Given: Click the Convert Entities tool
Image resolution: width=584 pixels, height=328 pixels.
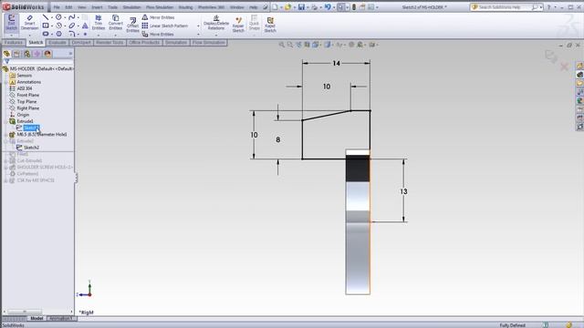Looking at the screenshot, I should point(116,22).
